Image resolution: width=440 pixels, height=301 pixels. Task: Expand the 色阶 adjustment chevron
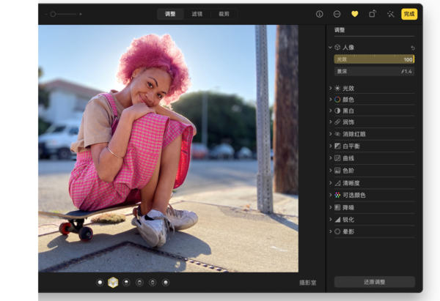click(330, 170)
